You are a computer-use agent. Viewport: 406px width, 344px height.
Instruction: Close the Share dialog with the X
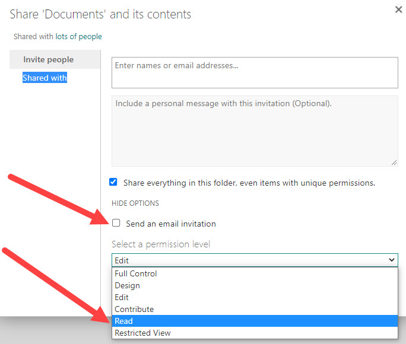398,9
